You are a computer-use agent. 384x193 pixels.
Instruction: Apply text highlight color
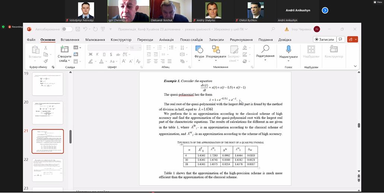pyautogui.click(x=91, y=61)
